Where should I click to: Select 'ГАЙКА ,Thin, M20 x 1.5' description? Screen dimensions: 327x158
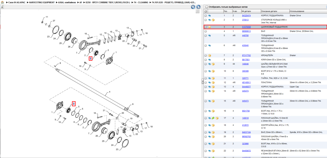coord(274,78)
